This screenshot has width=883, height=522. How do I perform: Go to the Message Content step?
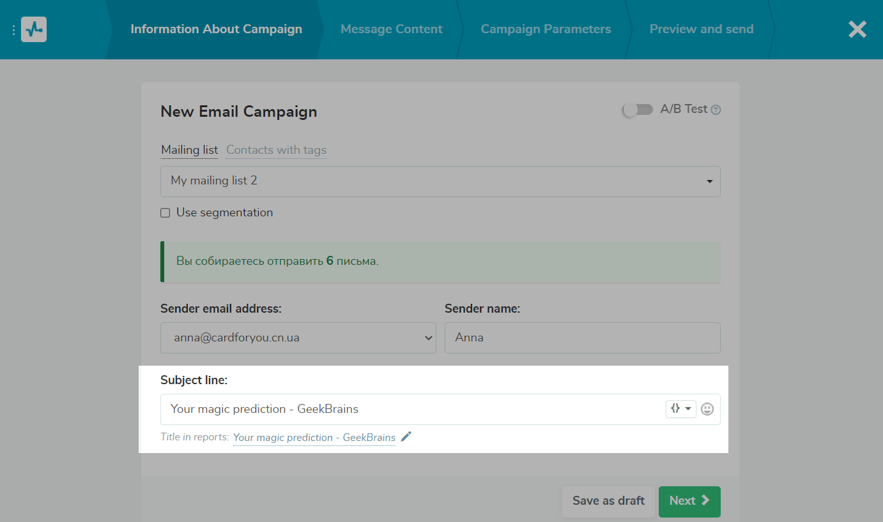391,29
